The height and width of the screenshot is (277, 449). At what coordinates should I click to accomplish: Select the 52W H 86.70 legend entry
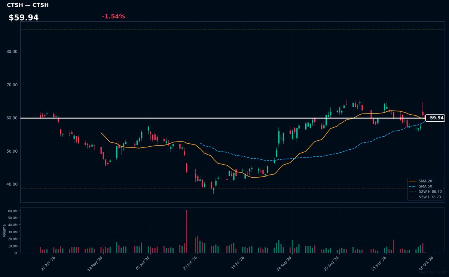point(425,192)
